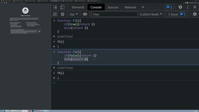
Task: Select the if(false){return 1} line
Action: coord(80,56)
